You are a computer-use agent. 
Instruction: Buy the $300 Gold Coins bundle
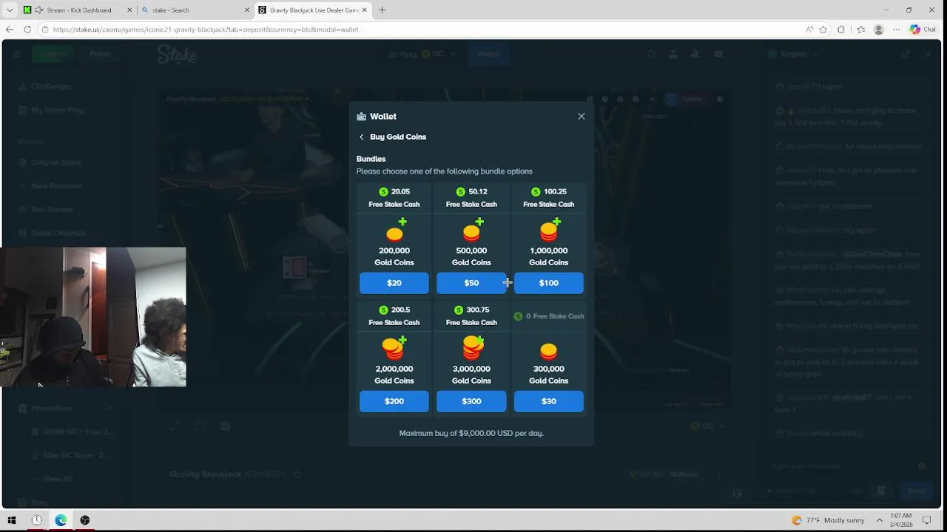(471, 401)
